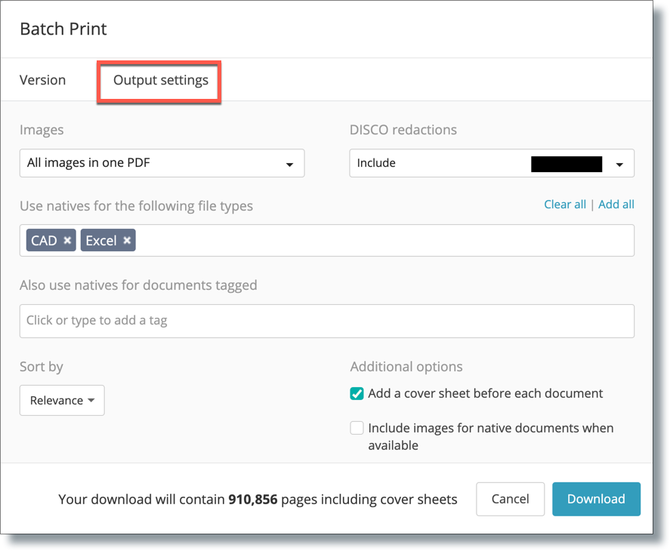This screenshot has height=551, width=670.
Task: Enable Include images for native documents
Action: coord(357,427)
